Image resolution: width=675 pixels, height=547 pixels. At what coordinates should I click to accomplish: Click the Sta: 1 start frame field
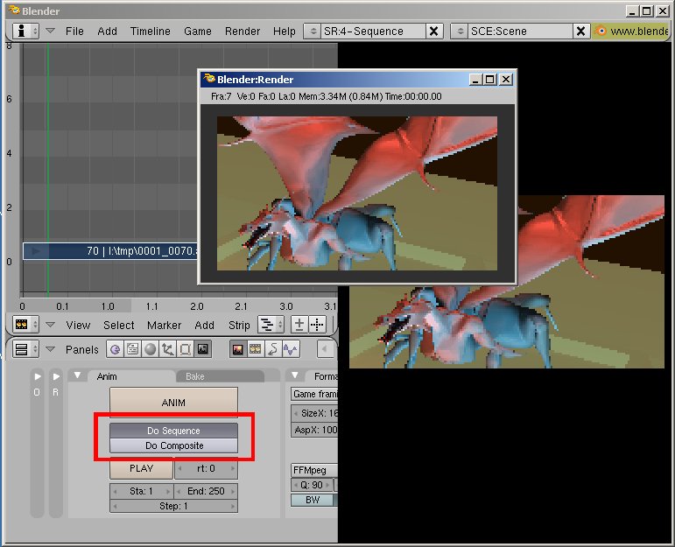click(x=141, y=491)
